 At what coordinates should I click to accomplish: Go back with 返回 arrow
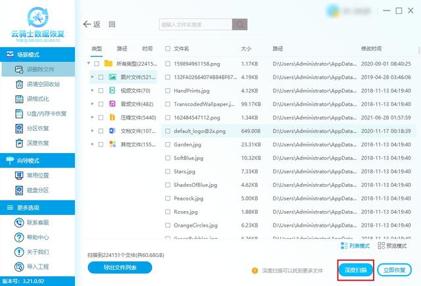coord(91,24)
